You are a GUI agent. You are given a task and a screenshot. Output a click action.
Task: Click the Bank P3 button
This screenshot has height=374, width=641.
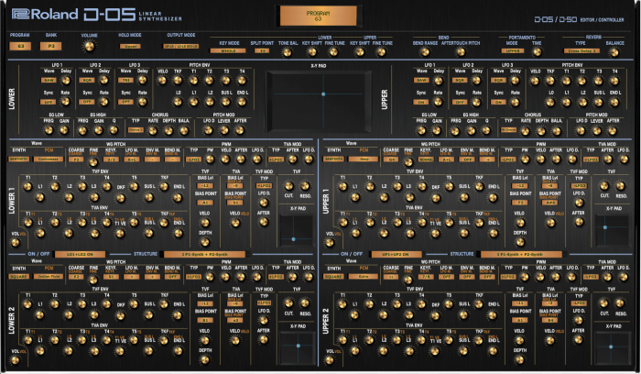51,46
